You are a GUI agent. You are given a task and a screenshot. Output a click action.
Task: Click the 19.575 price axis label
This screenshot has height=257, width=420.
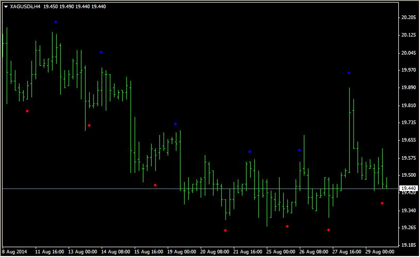tap(409, 158)
